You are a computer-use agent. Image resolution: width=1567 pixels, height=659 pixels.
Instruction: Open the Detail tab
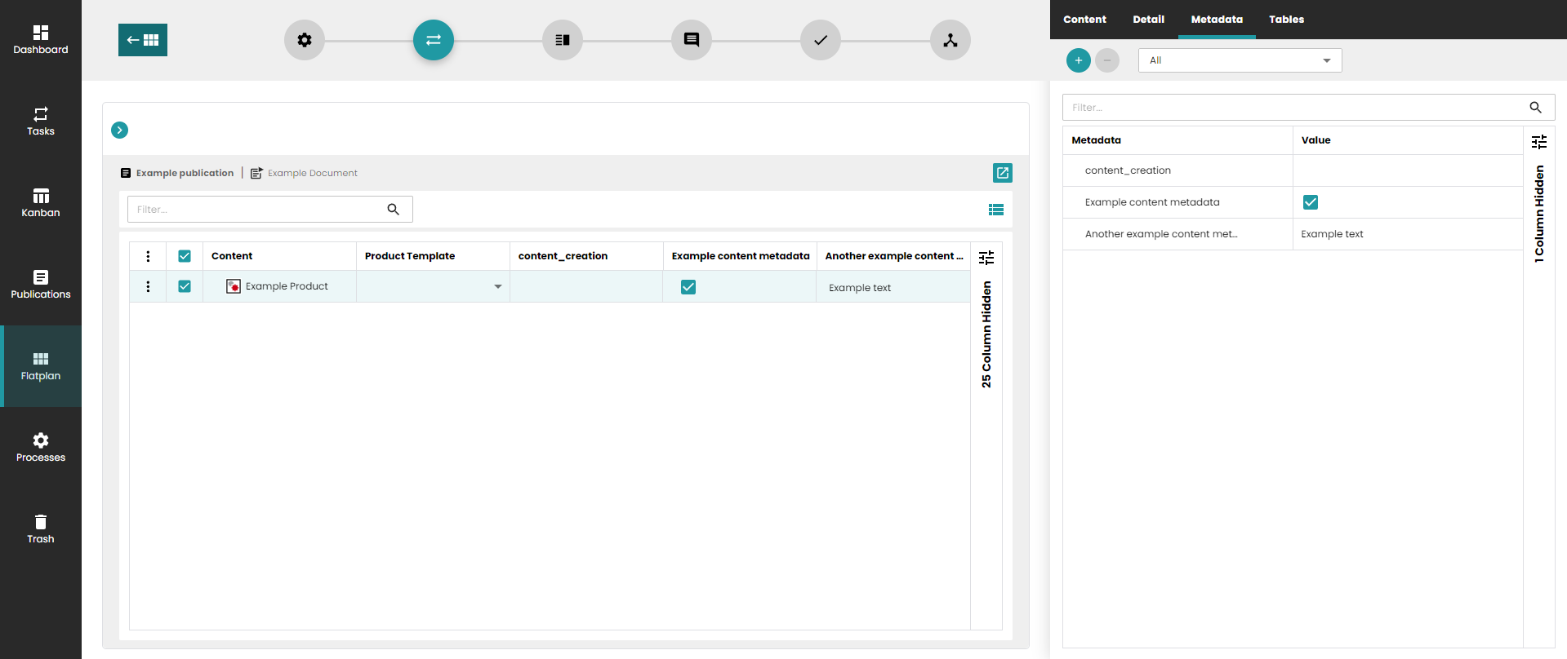click(x=1148, y=20)
